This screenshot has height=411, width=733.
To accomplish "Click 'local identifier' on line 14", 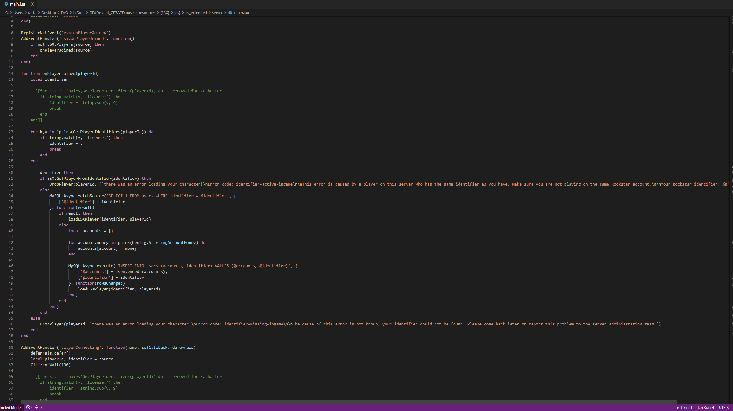I will click(49, 79).
